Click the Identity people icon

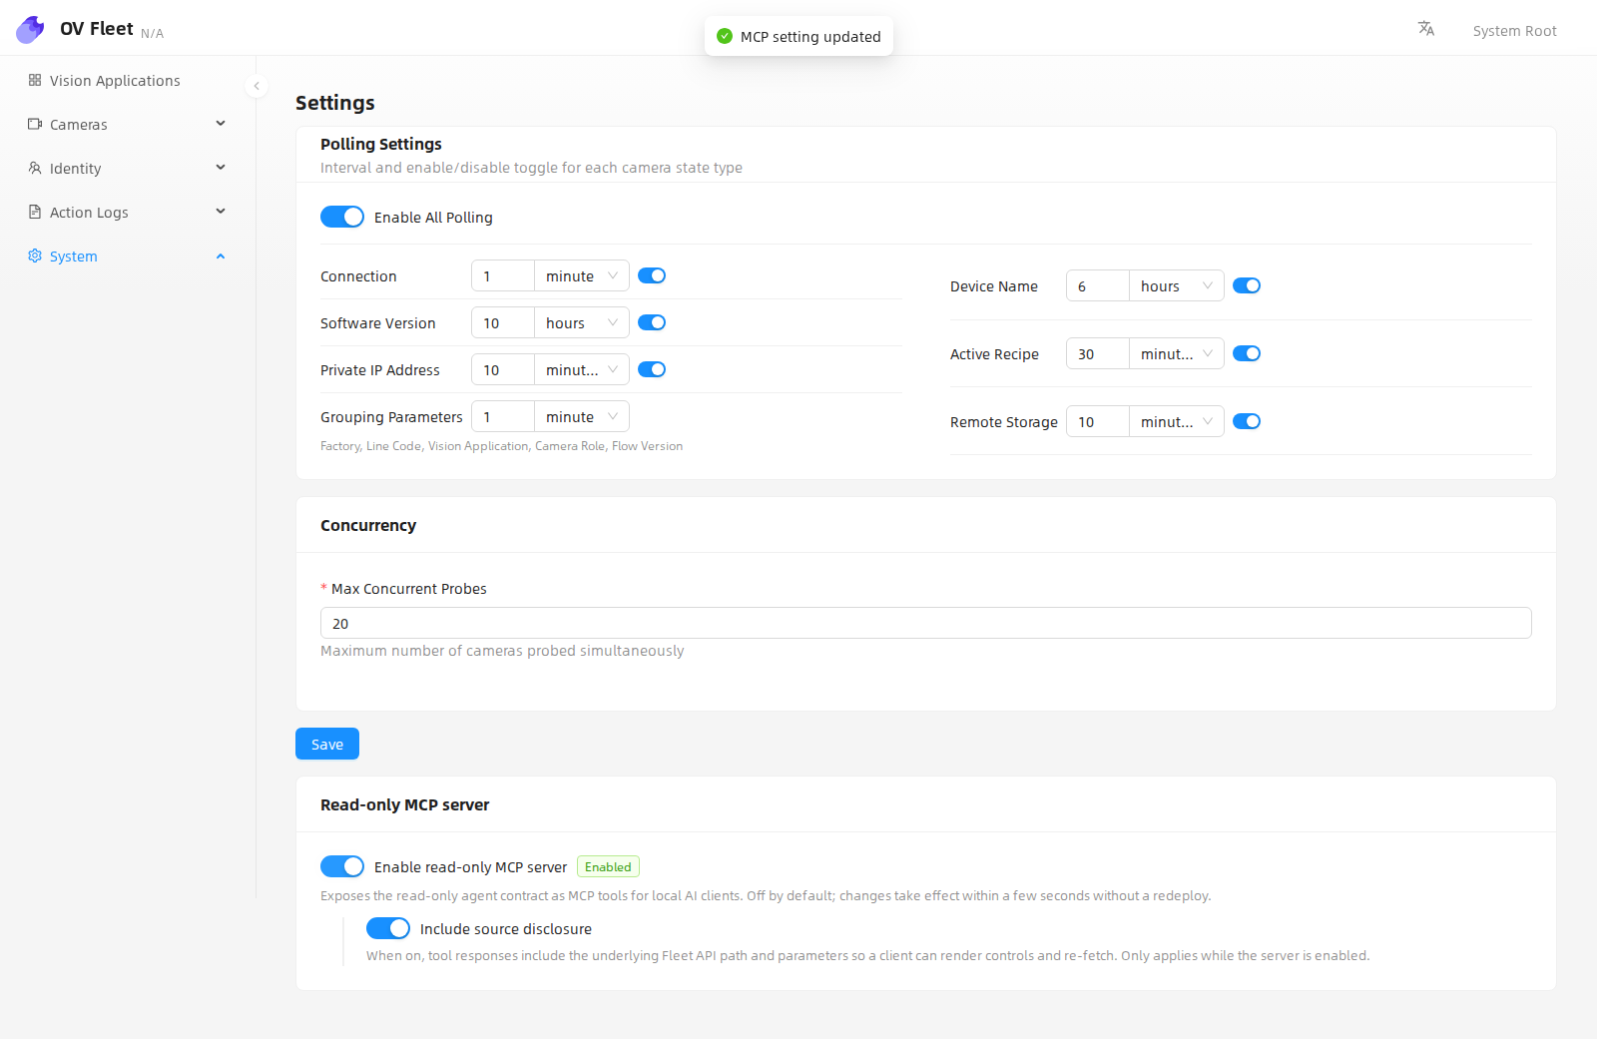point(35,168)
